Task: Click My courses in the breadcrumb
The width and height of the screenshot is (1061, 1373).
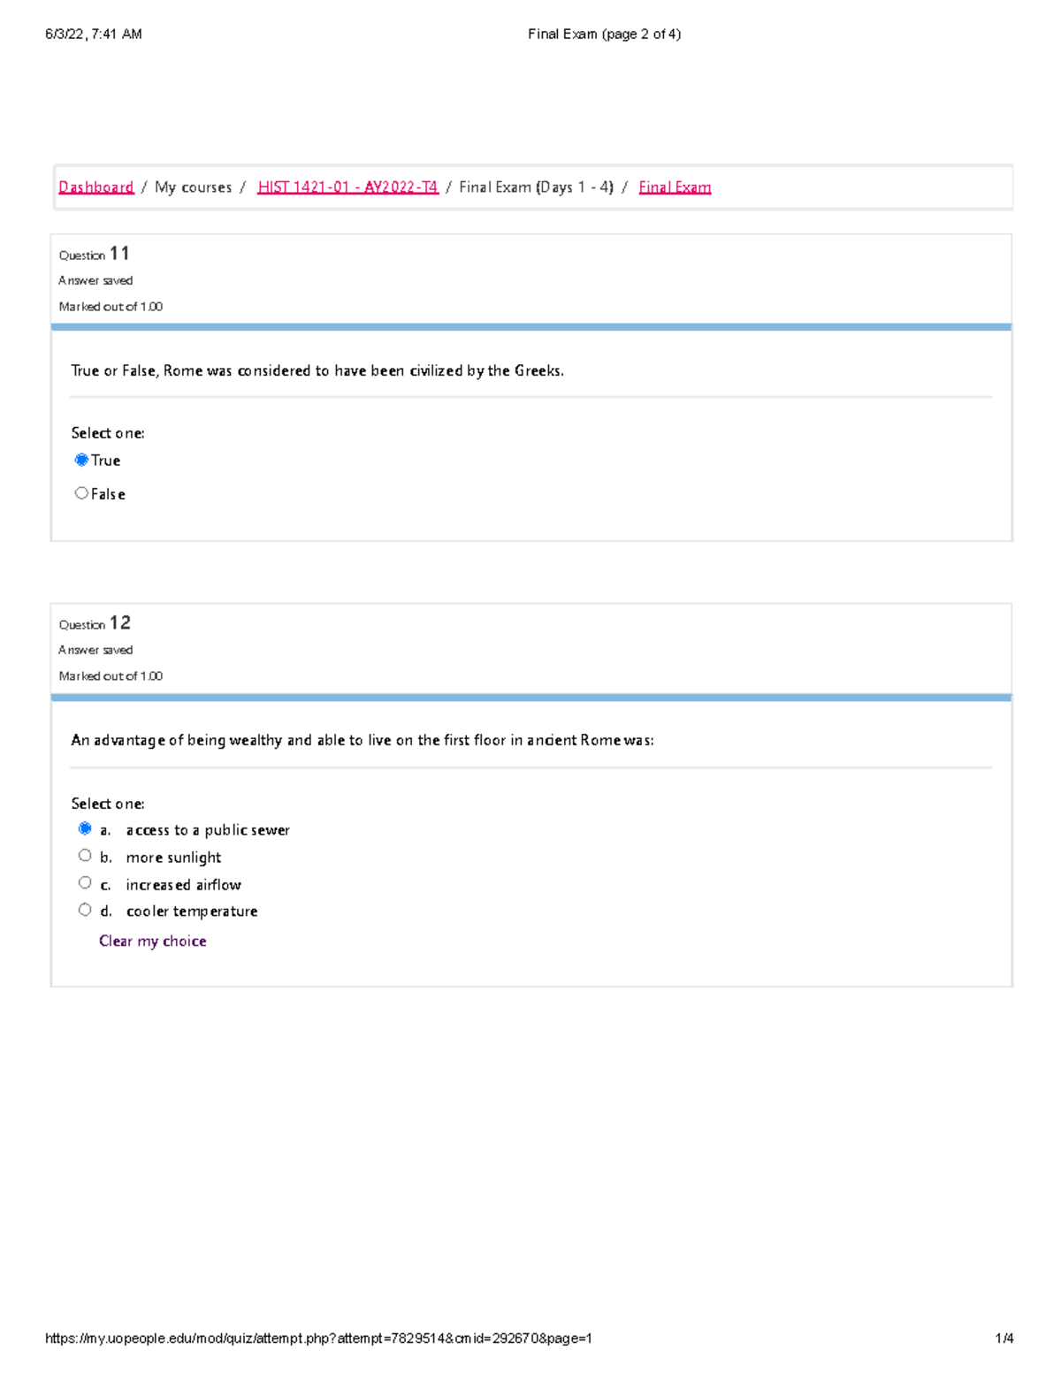Action: tap(193, 187)
